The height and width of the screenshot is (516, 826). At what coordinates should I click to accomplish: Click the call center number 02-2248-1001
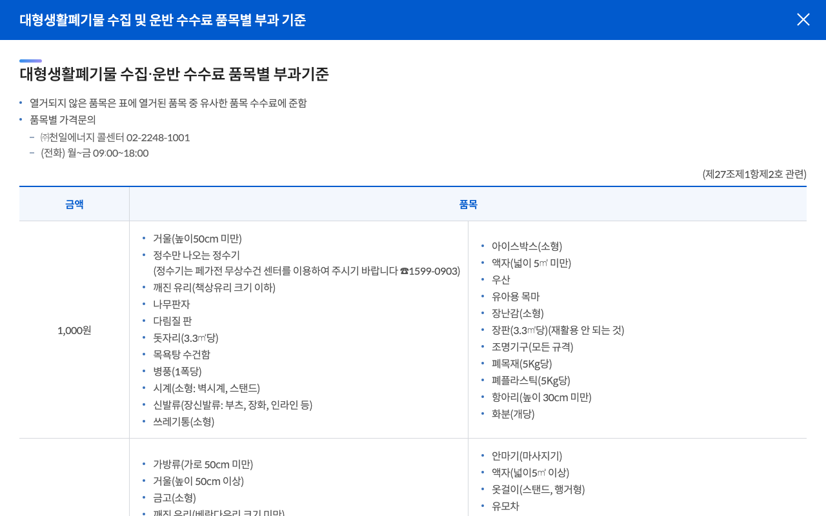pos(158,137)
